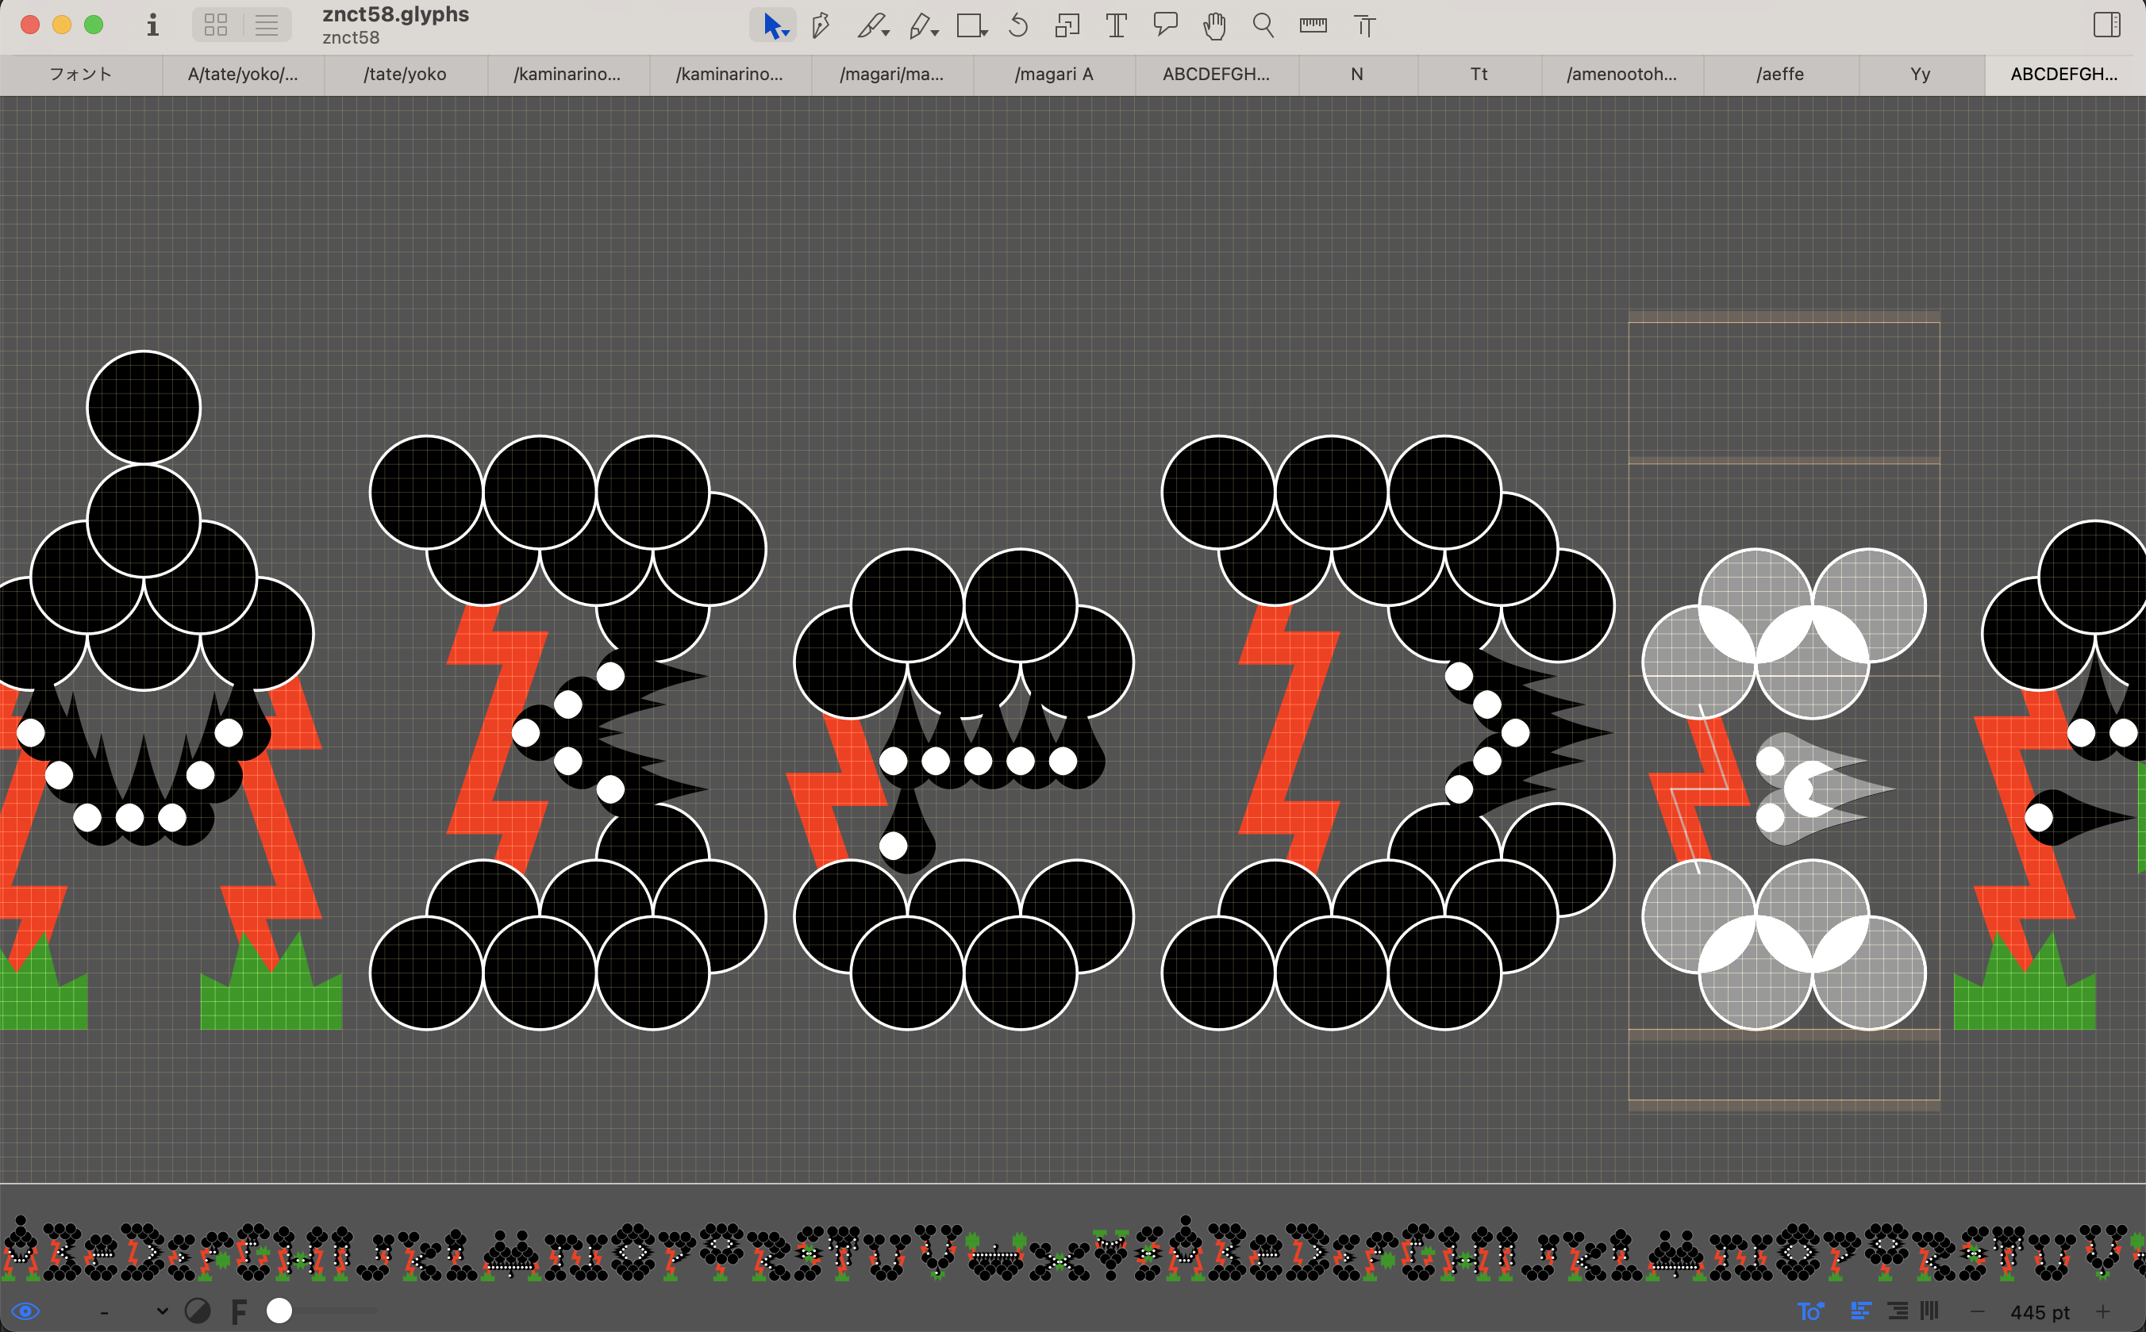Click the zoom plus button
Viewport: 2146px width, 1332px height.
point(2103,1311)
